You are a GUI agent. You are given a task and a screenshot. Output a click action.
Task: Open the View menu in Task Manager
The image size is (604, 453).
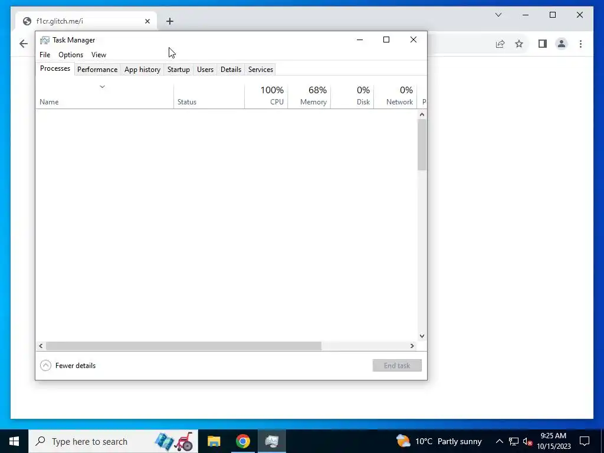click(99, 55)
